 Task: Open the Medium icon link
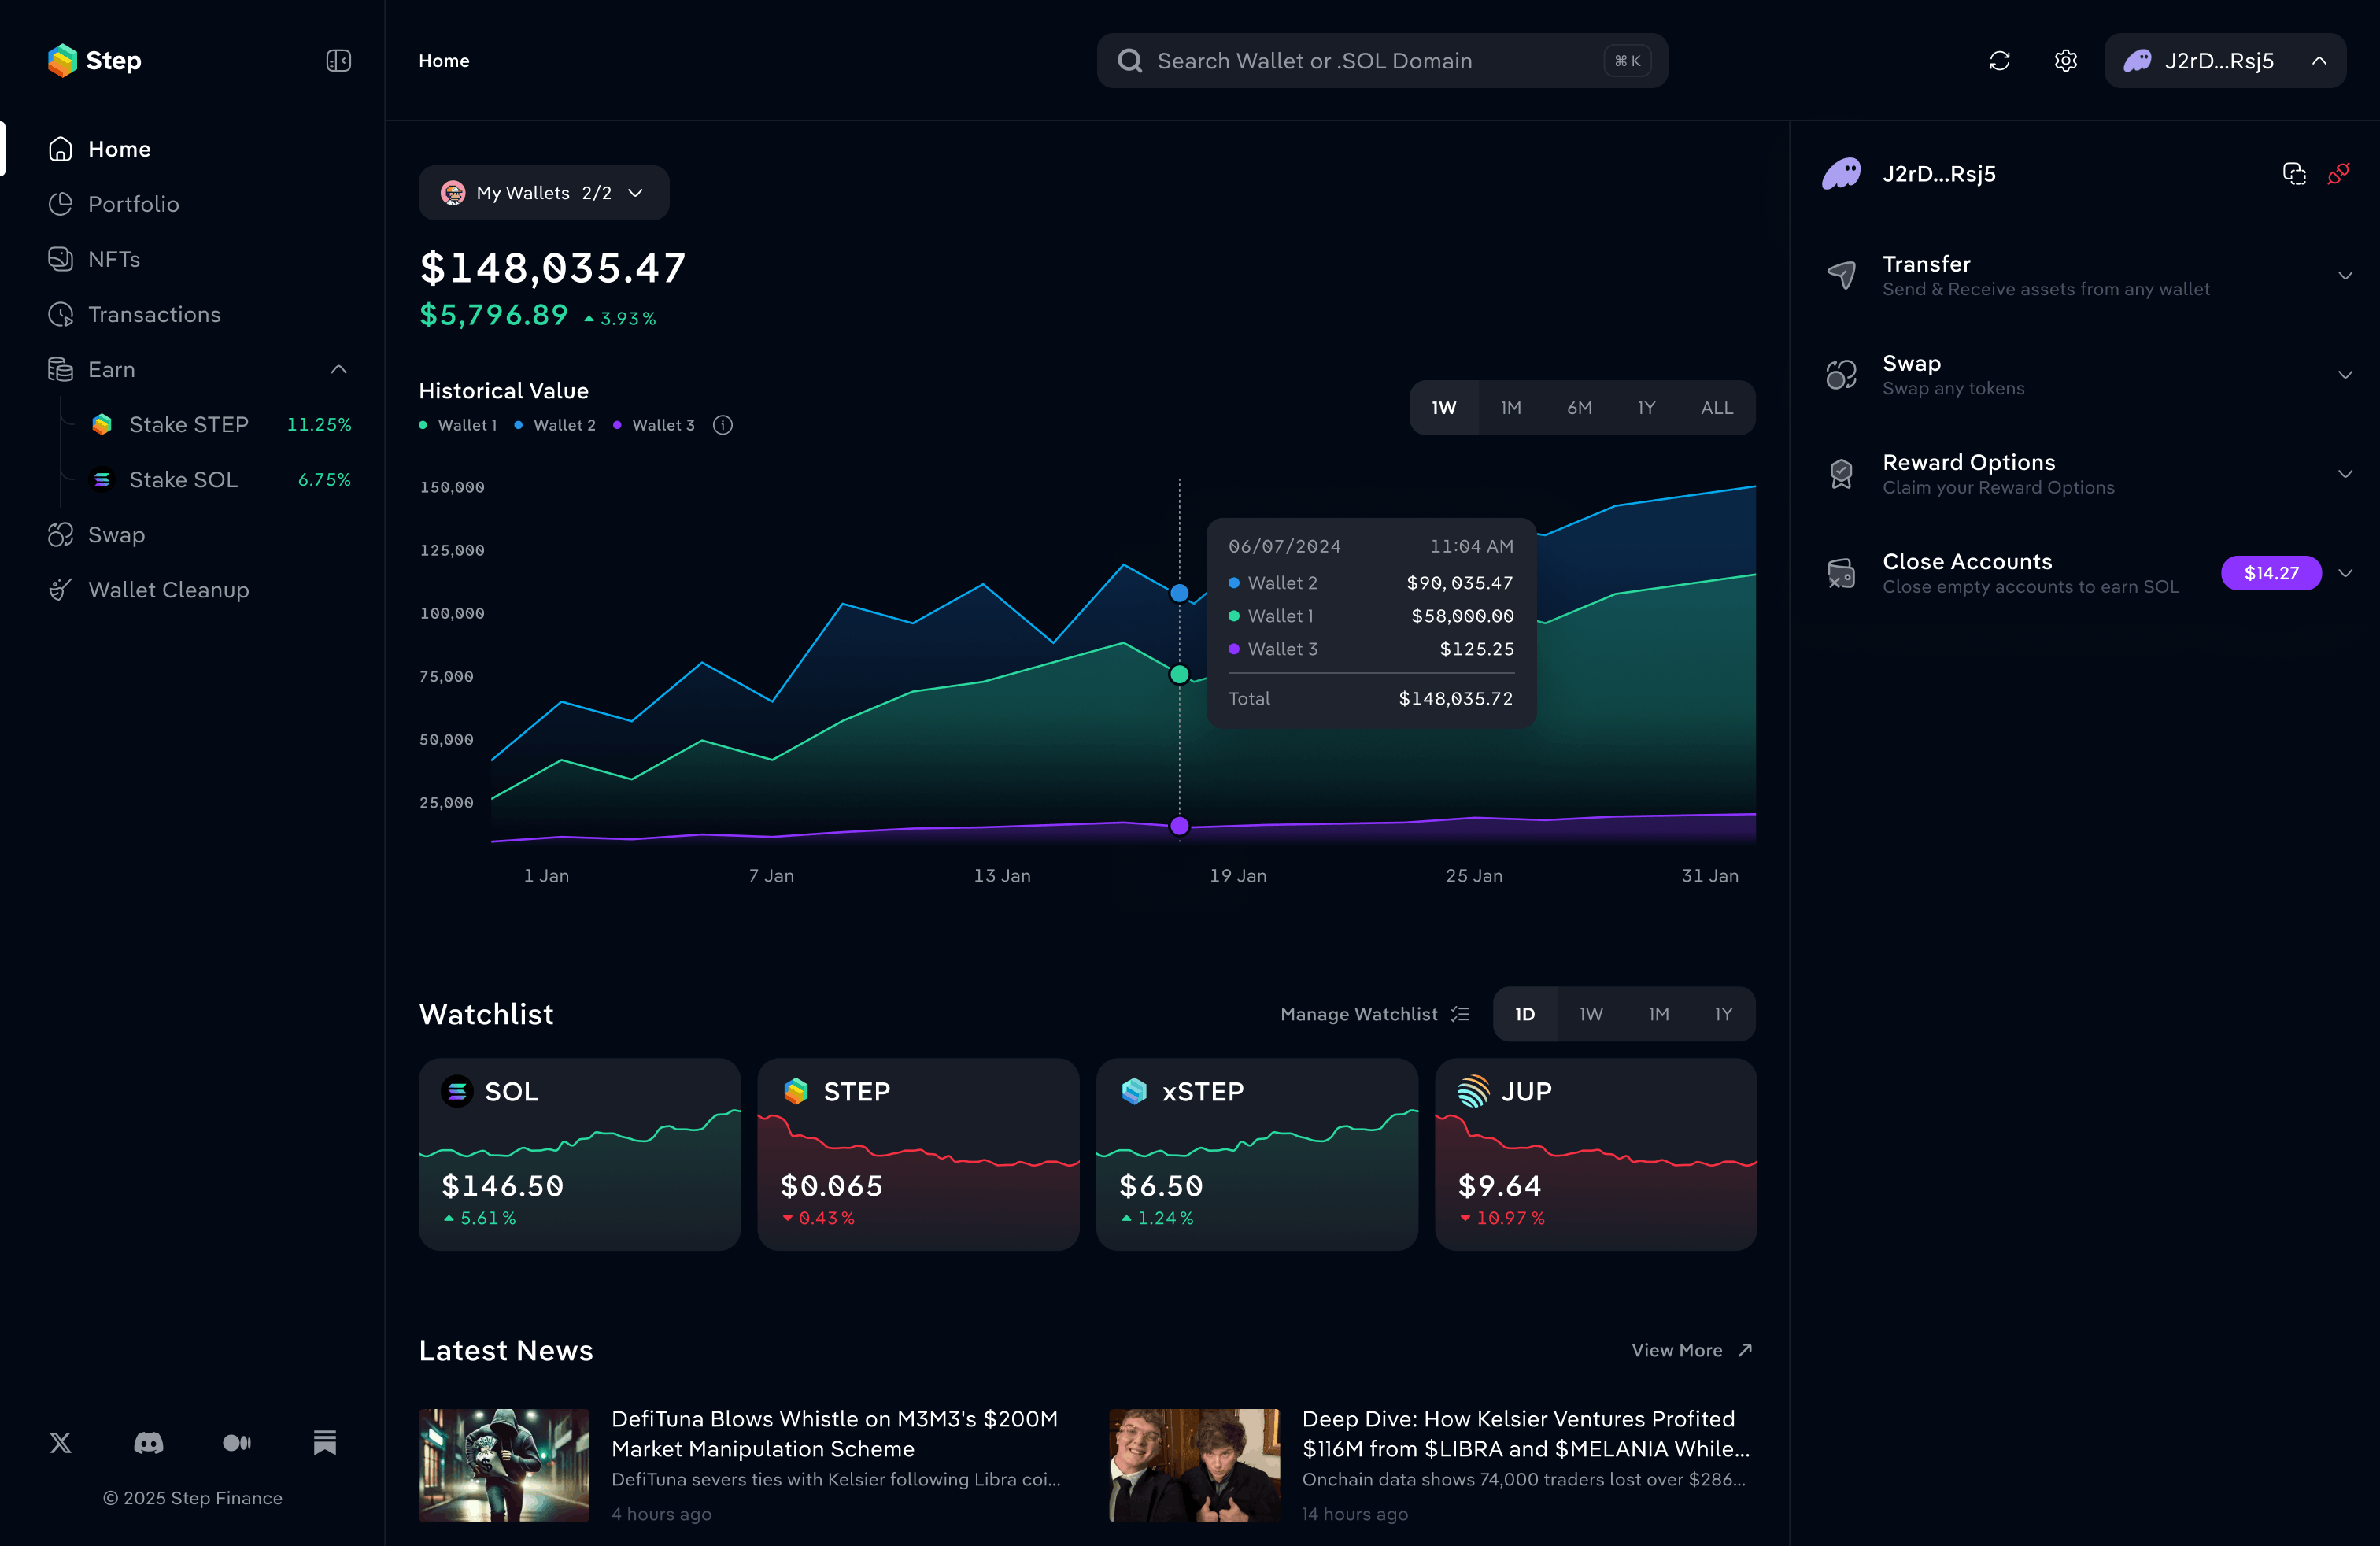237,1442
